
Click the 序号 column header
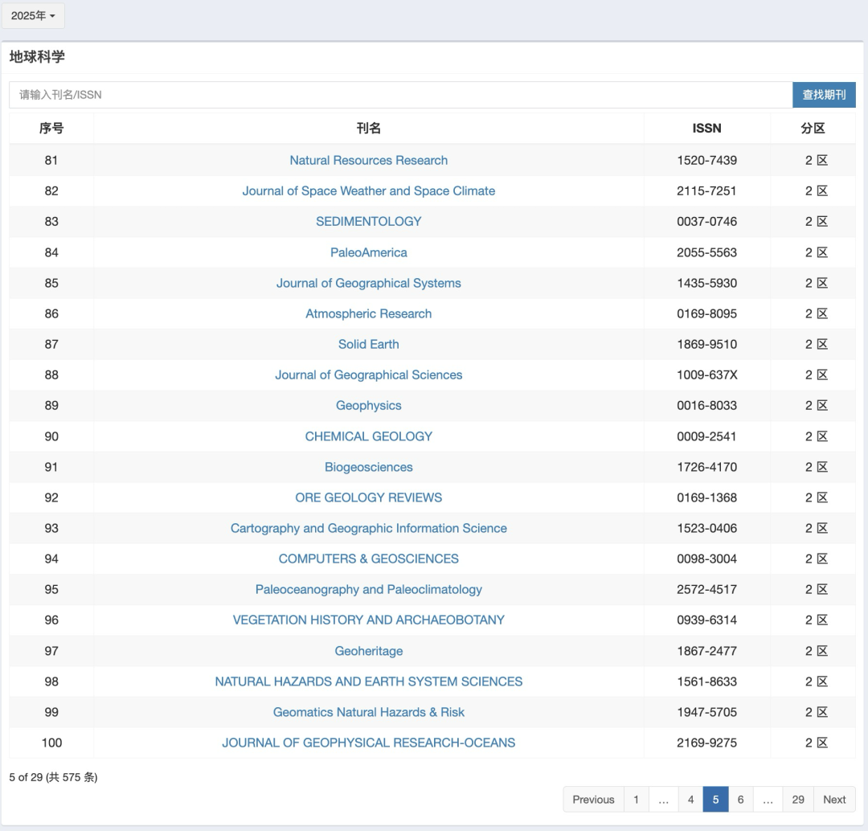coord(51,129)
